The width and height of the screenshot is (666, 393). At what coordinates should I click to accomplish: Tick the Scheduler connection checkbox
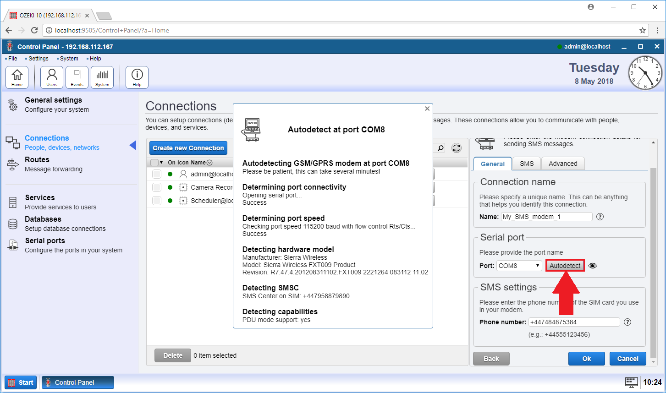157,201
